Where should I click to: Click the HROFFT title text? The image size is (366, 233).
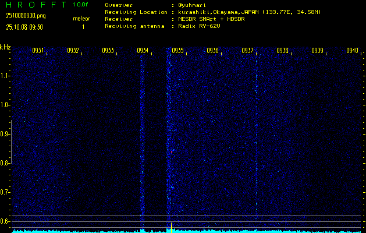[37, 5]
